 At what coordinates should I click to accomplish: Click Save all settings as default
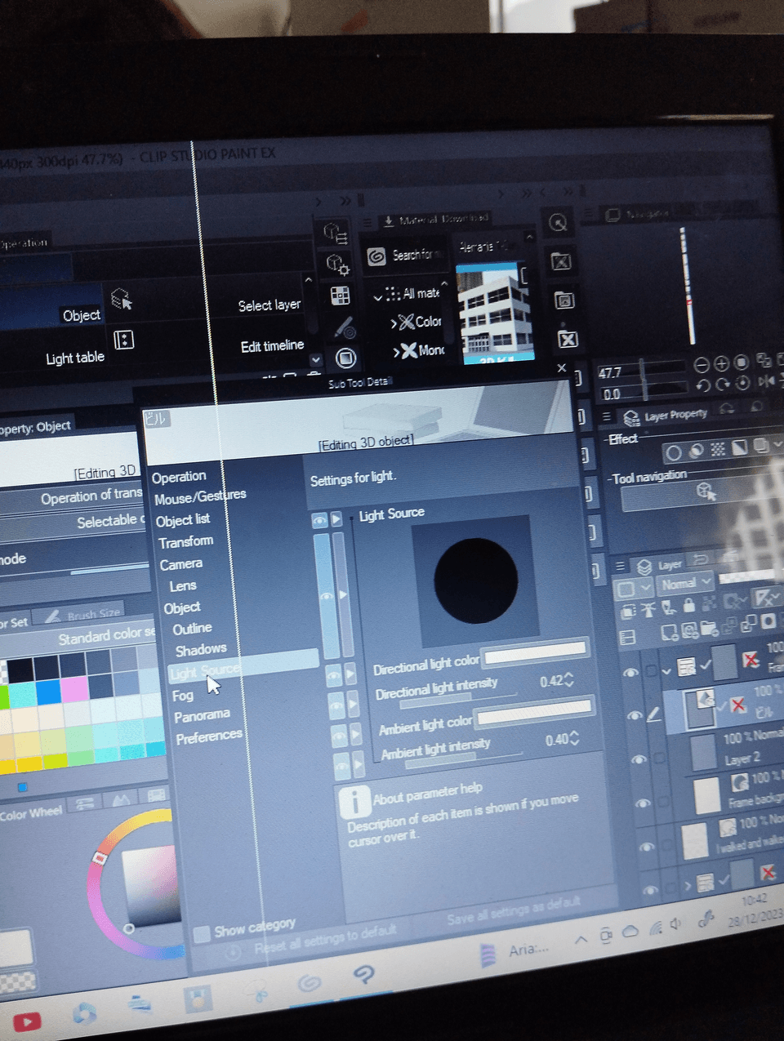click(x=514, y=910)
